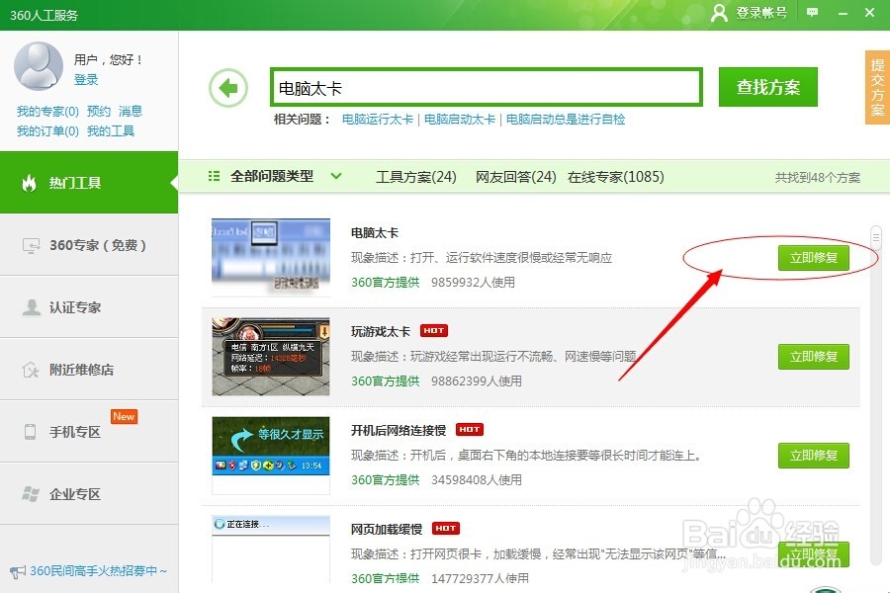This screenshot has width=890, height=593.
Task: Click the HOT badge next to 开机后网络连接慢
Action: (470, 430)
